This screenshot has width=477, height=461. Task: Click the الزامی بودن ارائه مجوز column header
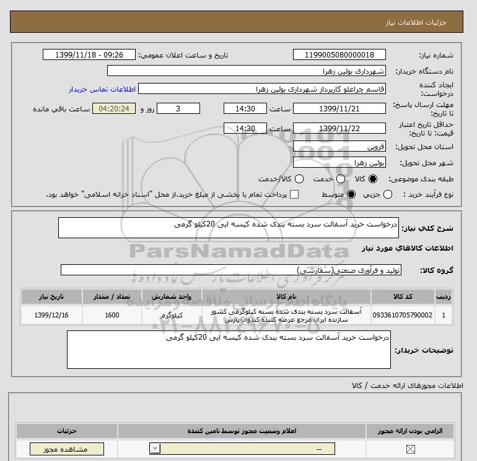pos(410,431)
